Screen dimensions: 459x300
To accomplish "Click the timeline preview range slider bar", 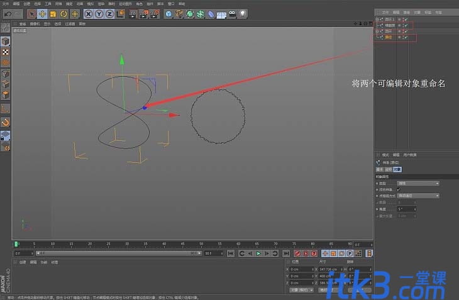I will click(119, 253).
